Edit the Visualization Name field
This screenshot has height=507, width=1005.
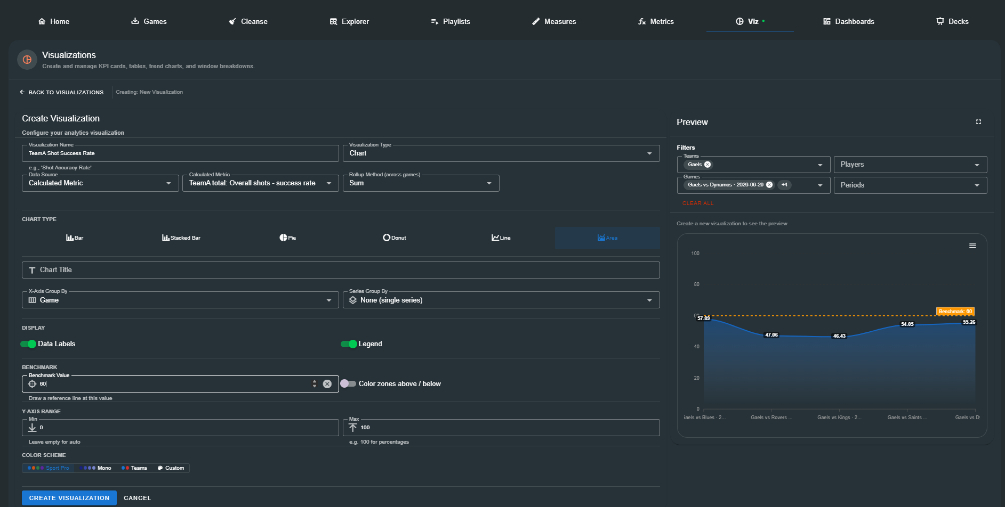(x=180, y=153)
